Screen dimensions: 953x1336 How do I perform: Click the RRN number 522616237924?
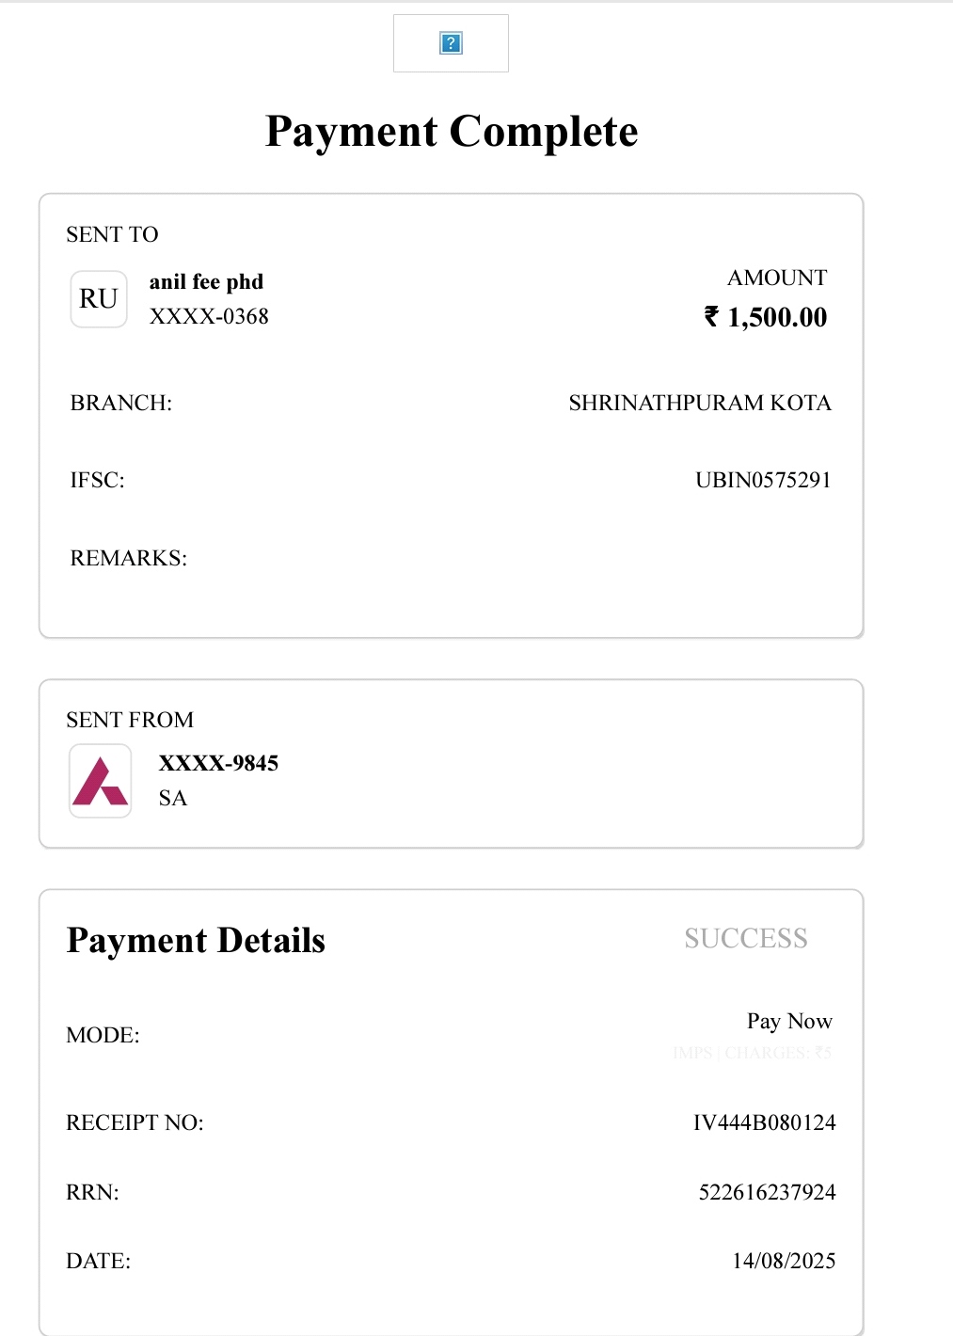click(x=767, y=1193)
